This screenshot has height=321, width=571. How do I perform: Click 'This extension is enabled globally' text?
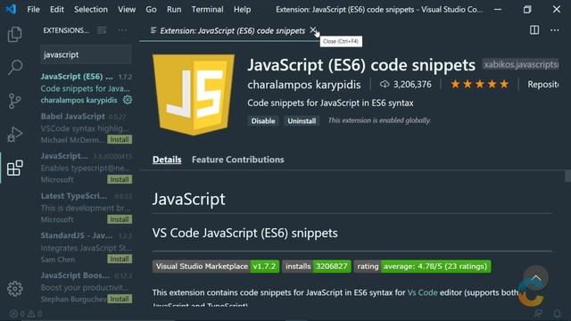pos(379,120)
